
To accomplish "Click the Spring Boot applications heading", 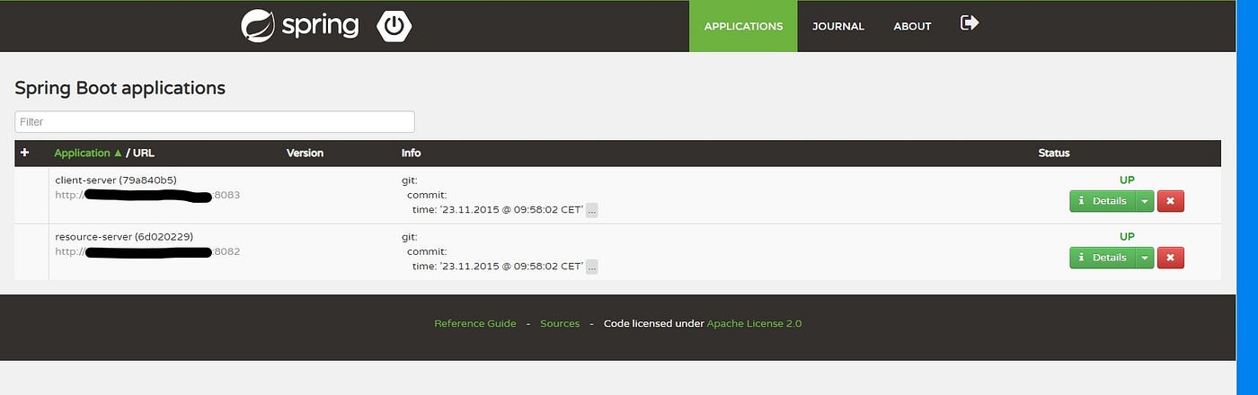I will click(x=120, y=88).
